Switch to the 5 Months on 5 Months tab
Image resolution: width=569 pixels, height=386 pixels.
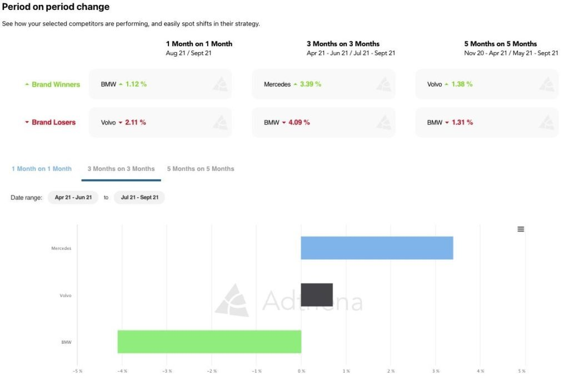[201, 168]
